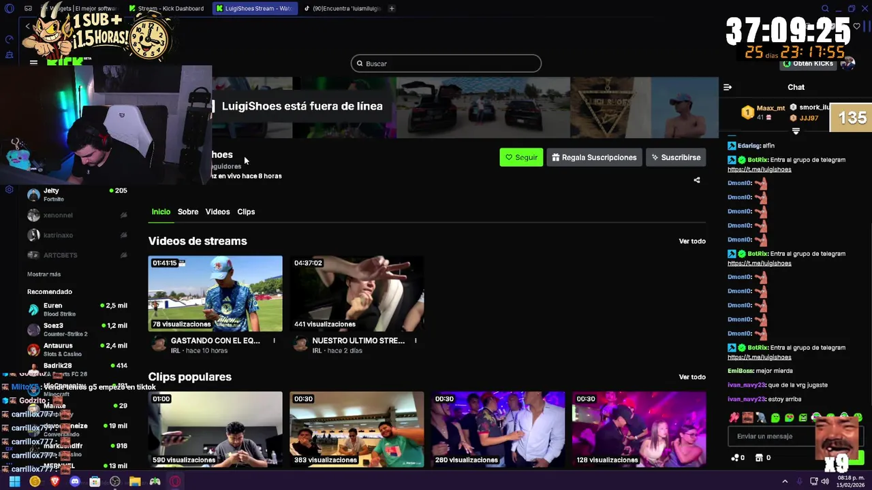Pick the laughing man emote in chat bar
This screenshot has width=872, height=490.
pos(747,418)
